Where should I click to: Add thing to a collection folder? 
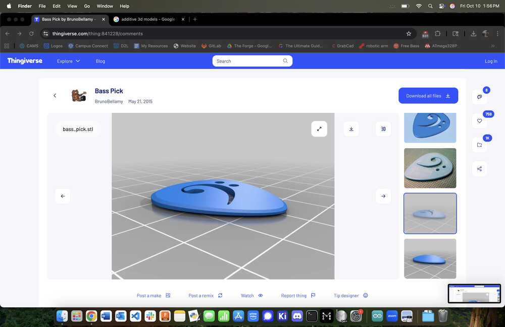point(479,145)
